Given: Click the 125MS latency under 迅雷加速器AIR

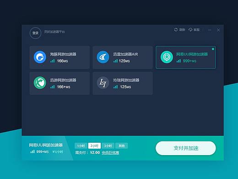Looking at the screenshot, I should point(124,61).
